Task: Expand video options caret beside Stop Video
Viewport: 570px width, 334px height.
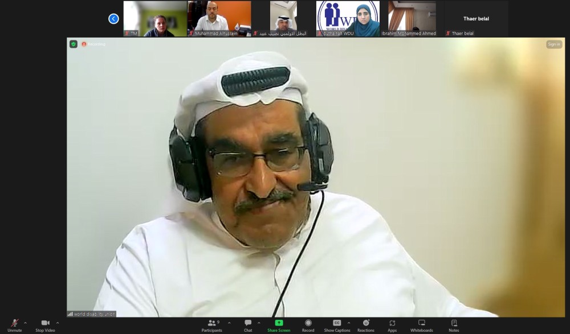Action: [x=58, y=323]
